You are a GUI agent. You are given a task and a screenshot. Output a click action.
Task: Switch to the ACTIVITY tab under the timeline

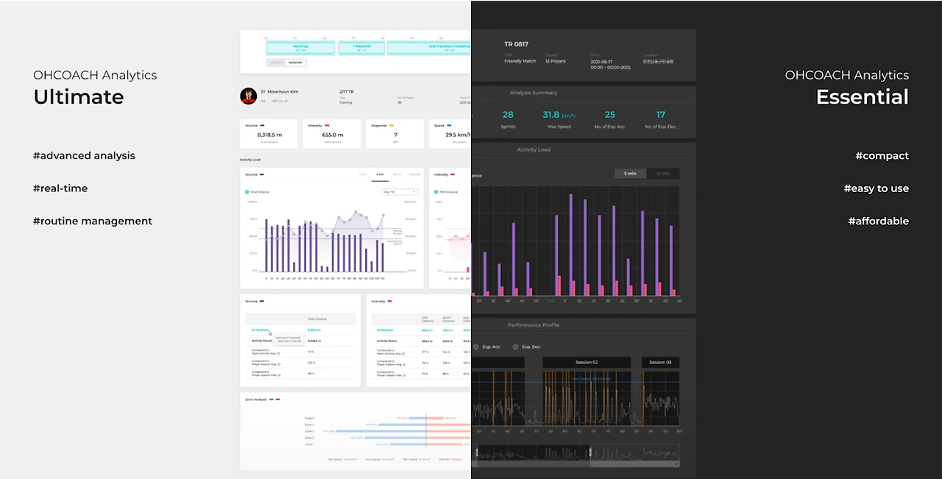pos(277,63)
